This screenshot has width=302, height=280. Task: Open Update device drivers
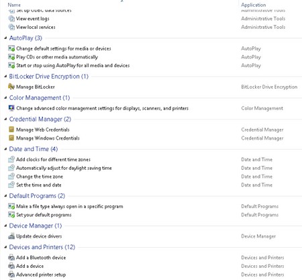[x=39, y=236]
